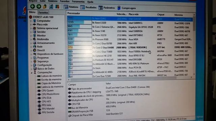
Task: Expand the Computador tree node
Action: point(31,21)
